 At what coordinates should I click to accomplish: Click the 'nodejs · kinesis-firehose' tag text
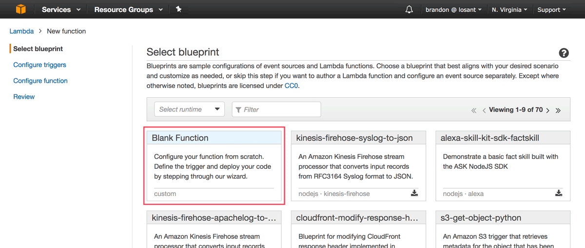pos(334,194)
